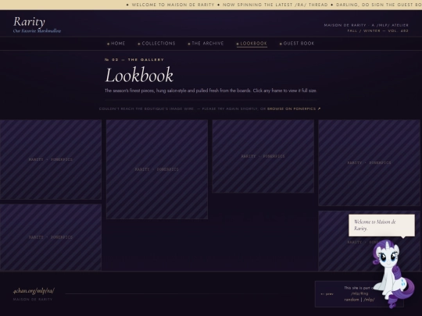
Task: Open the lower-left gallery frame above the 4chan link
Action: point(51,237)
